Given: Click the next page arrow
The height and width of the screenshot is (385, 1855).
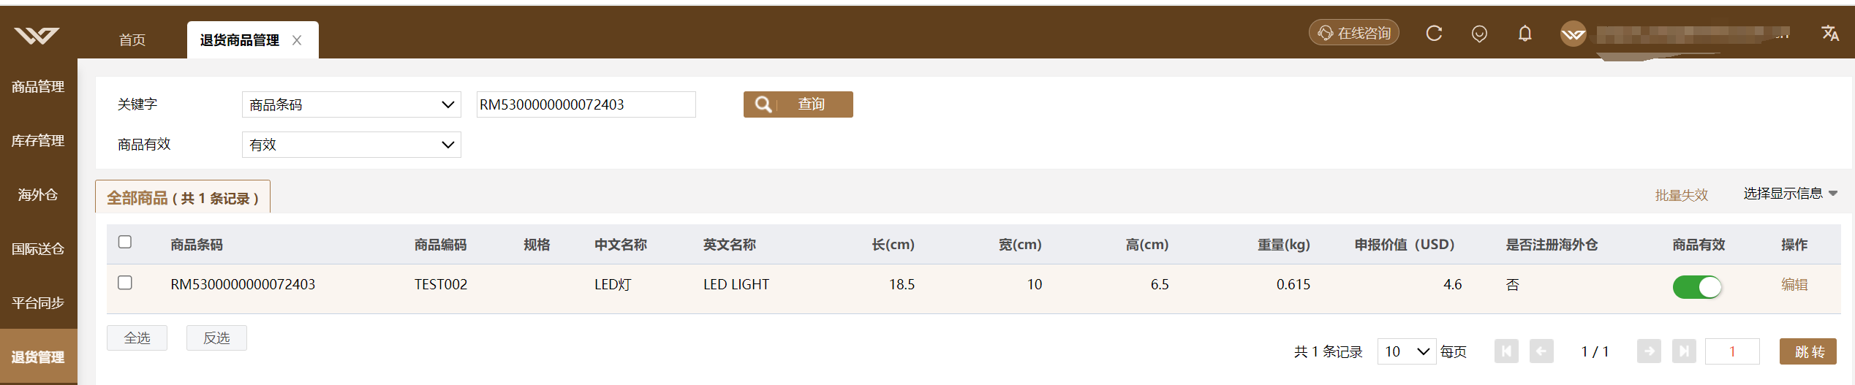Looking at the screenshot, I should [x=1649, y=351].
